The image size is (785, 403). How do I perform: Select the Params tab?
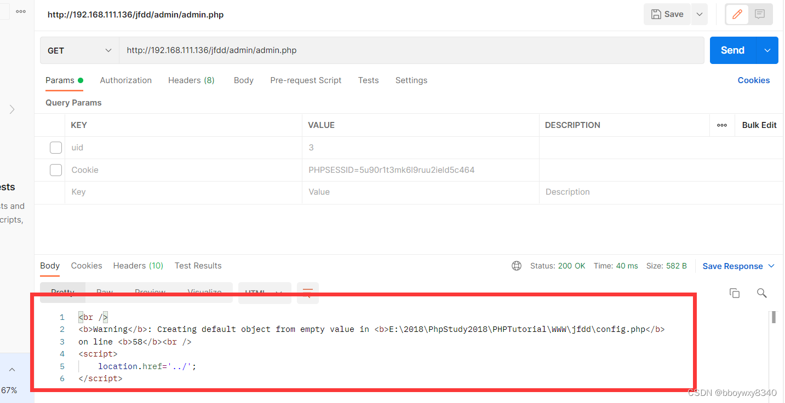pos(64,80)
